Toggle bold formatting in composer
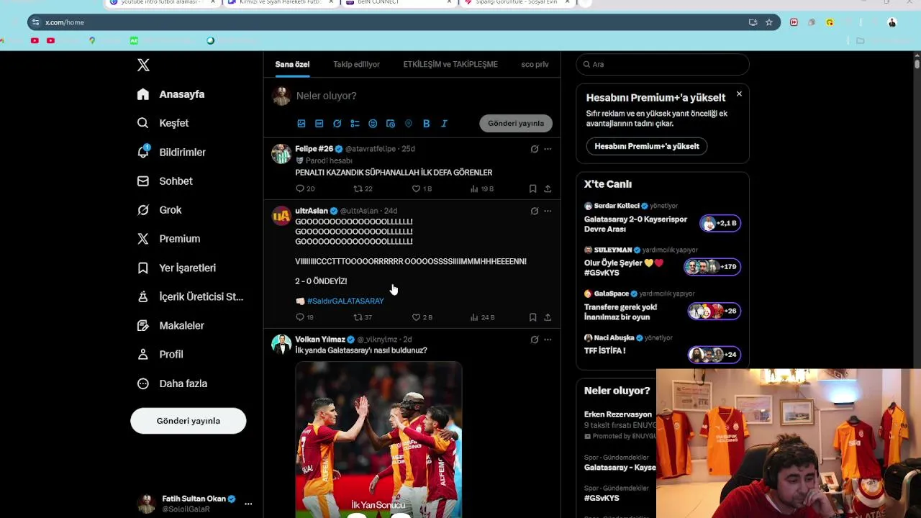921x518 pixels. (x=426, y=124)
